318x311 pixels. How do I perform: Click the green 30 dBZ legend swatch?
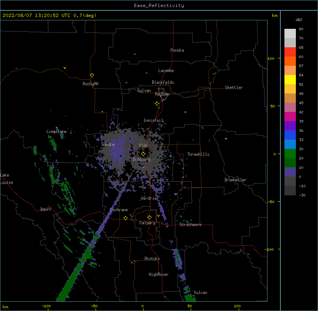[x=290, y=154]
